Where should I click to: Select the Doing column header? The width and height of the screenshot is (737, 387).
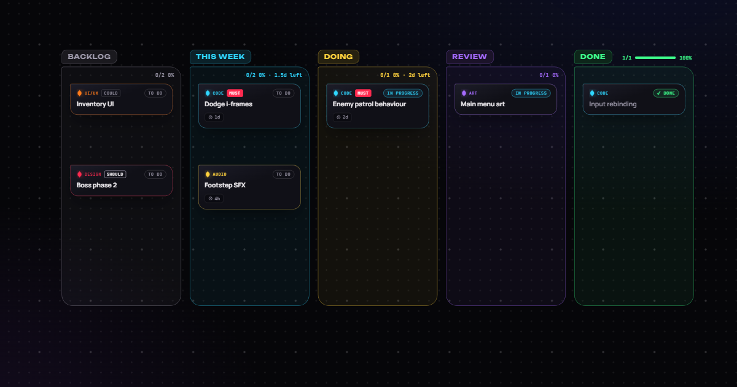[338, 57]
